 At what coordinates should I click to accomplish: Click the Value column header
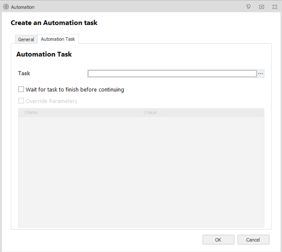tap(151, 113)
